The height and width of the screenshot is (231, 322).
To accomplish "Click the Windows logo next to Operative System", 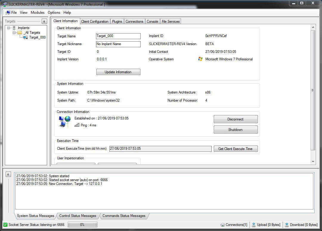I will point(200,59).
